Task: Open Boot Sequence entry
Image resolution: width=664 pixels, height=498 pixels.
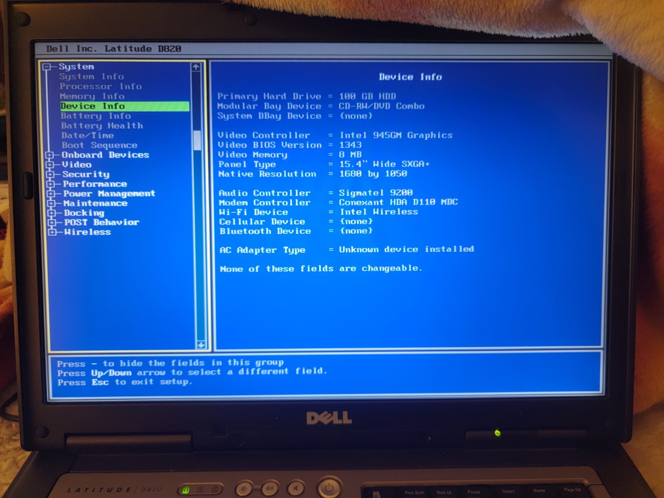Action: pyautogui.click(x=100, y=145)
